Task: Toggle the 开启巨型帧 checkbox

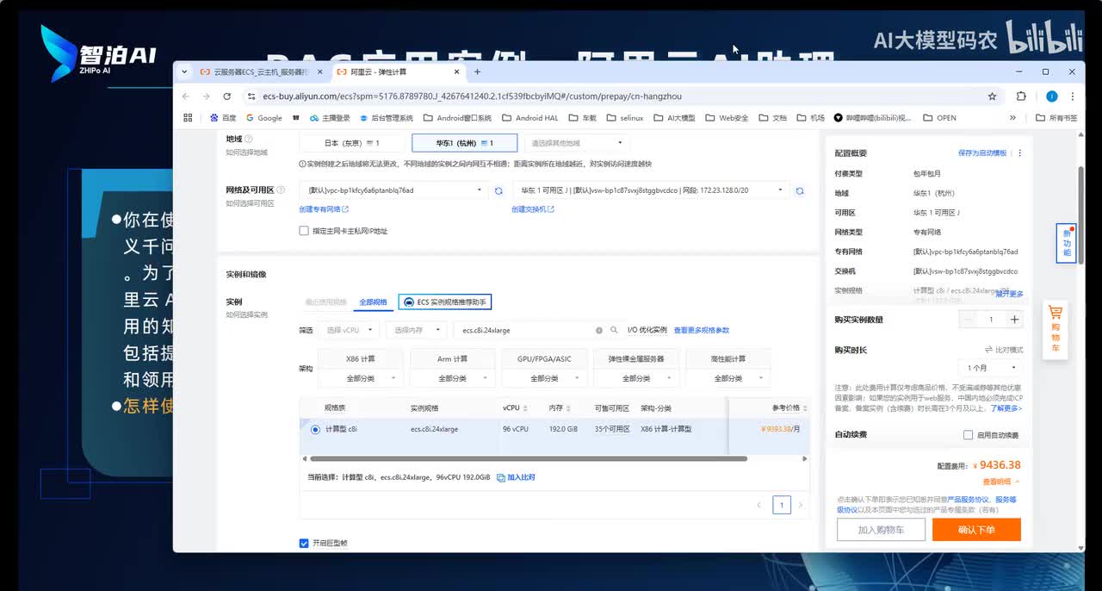Action: [x=304, y=543]
